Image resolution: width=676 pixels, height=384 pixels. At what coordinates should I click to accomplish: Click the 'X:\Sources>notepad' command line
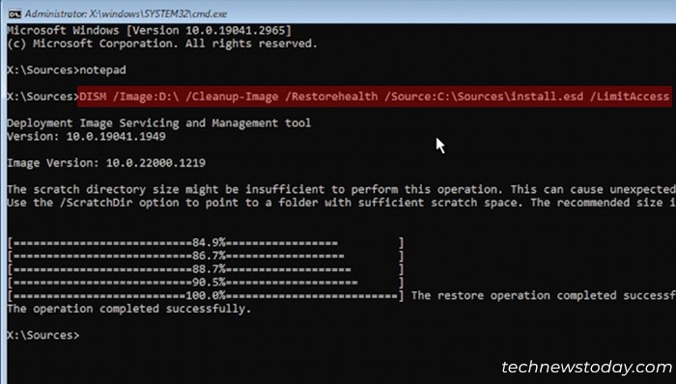tap(67, 70)
